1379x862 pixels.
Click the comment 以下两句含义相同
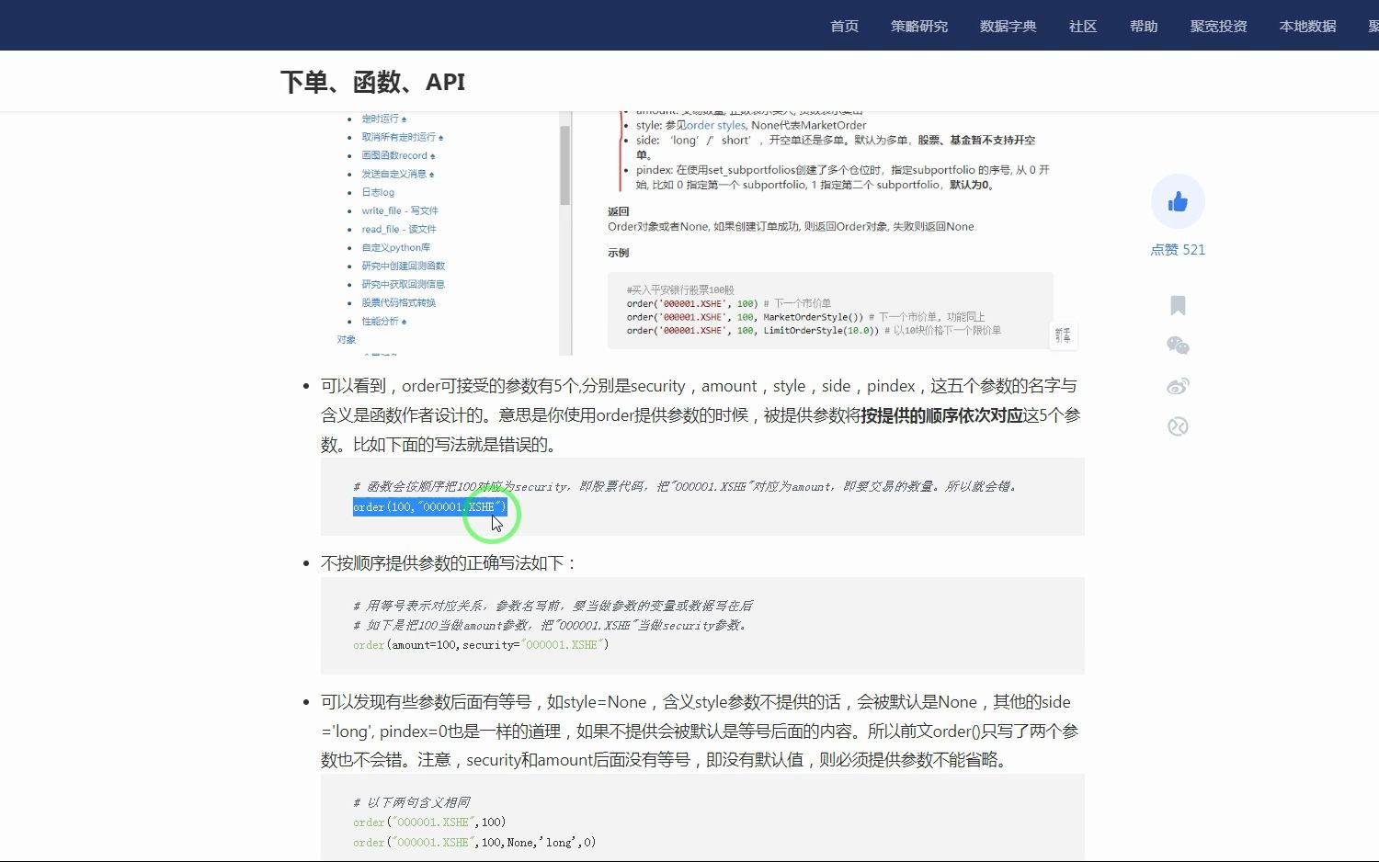411,802
